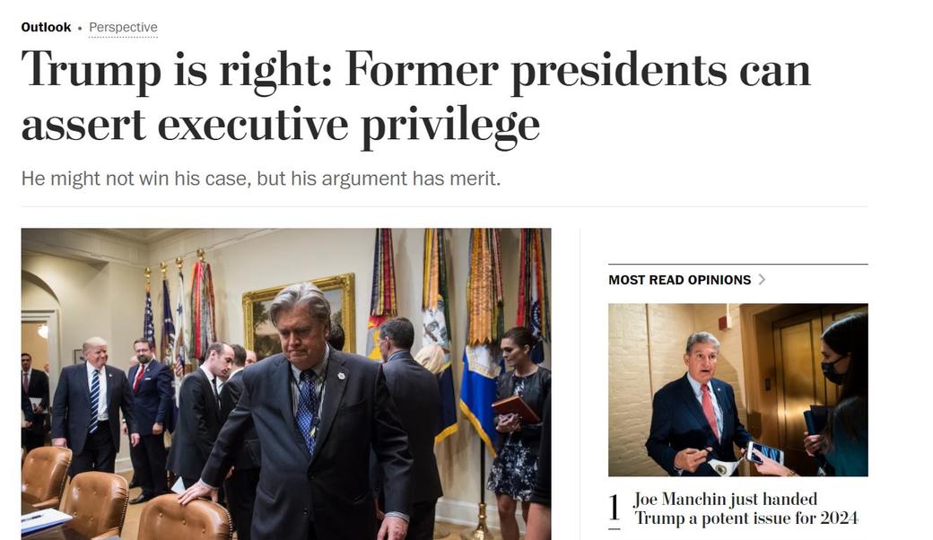Click the red notebook held by the woman
933x540 pixels.
point(515,409)
